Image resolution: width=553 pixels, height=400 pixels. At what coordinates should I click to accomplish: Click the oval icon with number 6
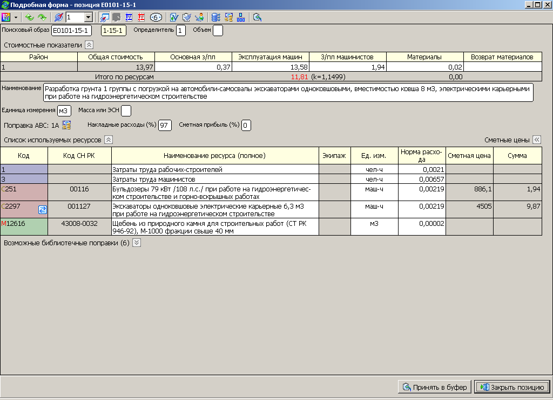point(156,17)
